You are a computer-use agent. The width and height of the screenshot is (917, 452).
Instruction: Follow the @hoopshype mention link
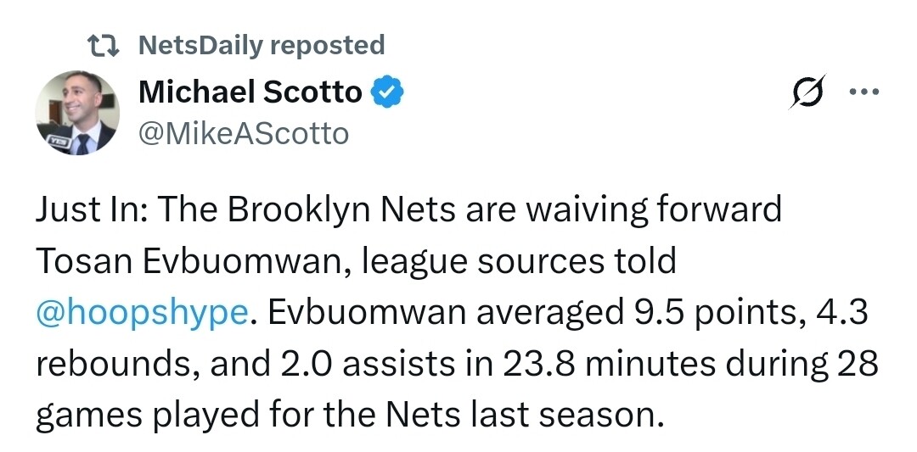pos(143,313)
